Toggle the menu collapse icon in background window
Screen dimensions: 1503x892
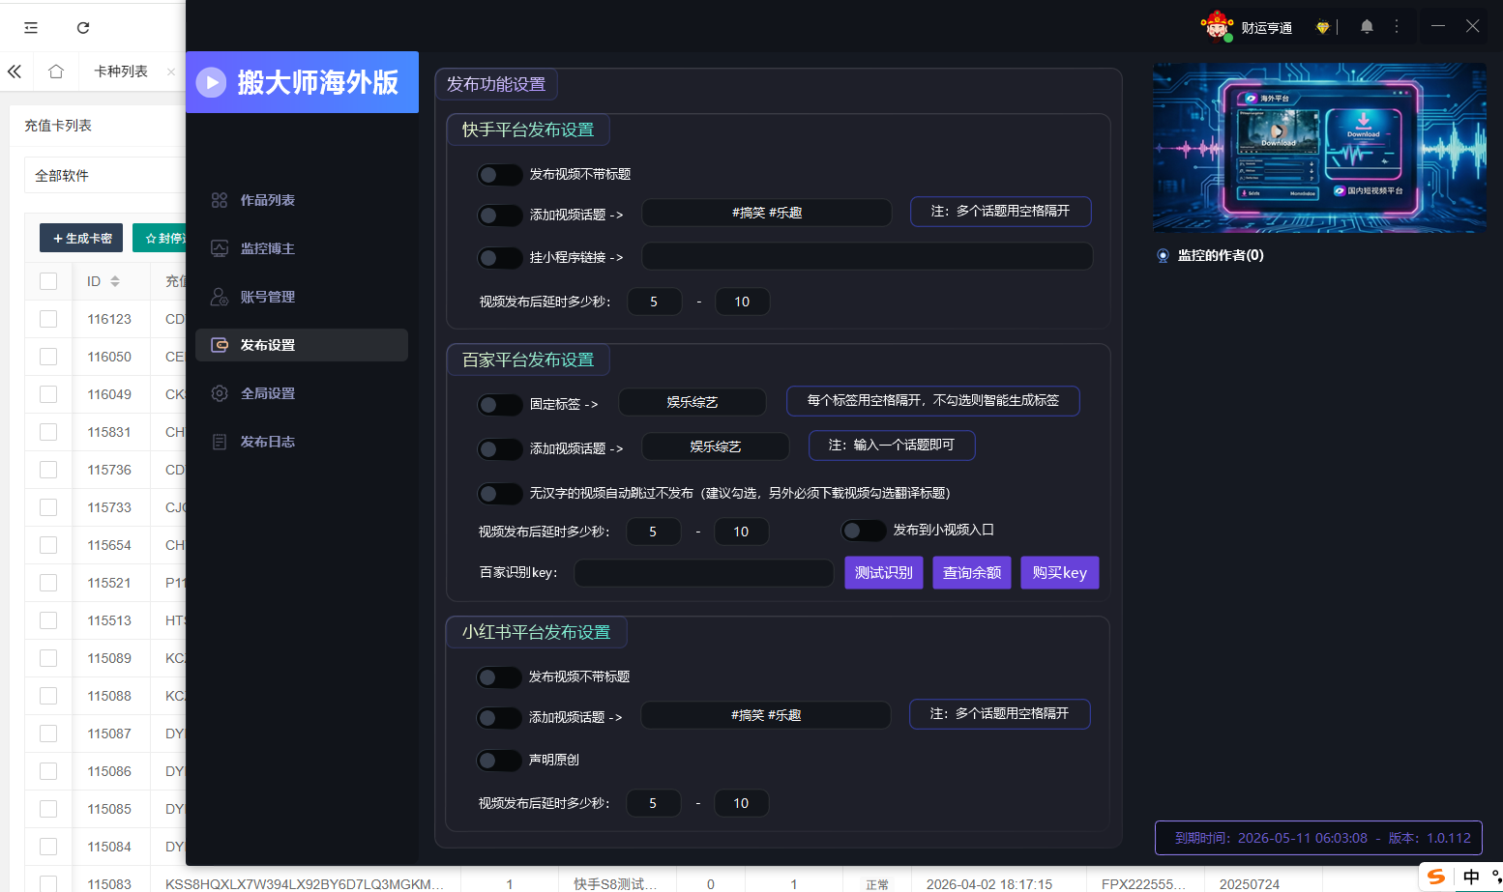31,28
